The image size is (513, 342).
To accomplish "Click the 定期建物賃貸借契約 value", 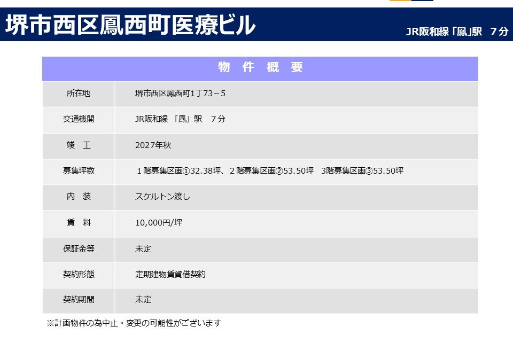I will 170,274.
